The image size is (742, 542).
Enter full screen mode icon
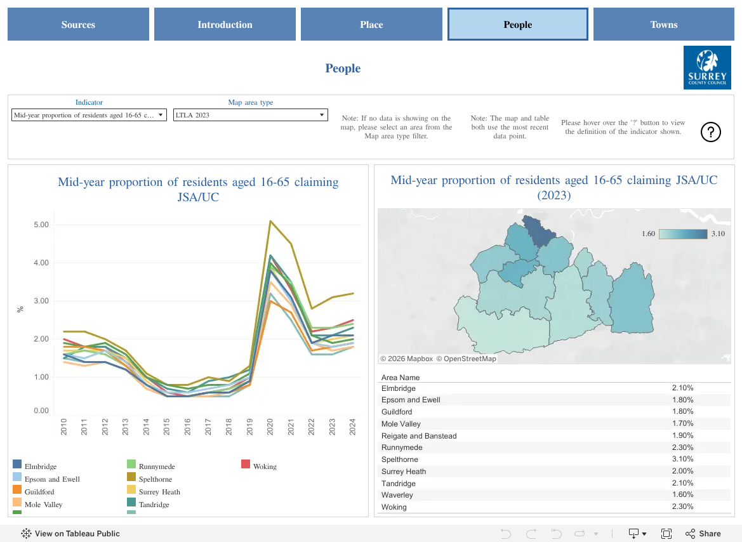pos(666,534)
